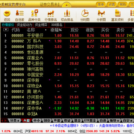This screenshot has width=134, height=134.
Task: Select the B股 bottom tab
Action: click(57, 121)
